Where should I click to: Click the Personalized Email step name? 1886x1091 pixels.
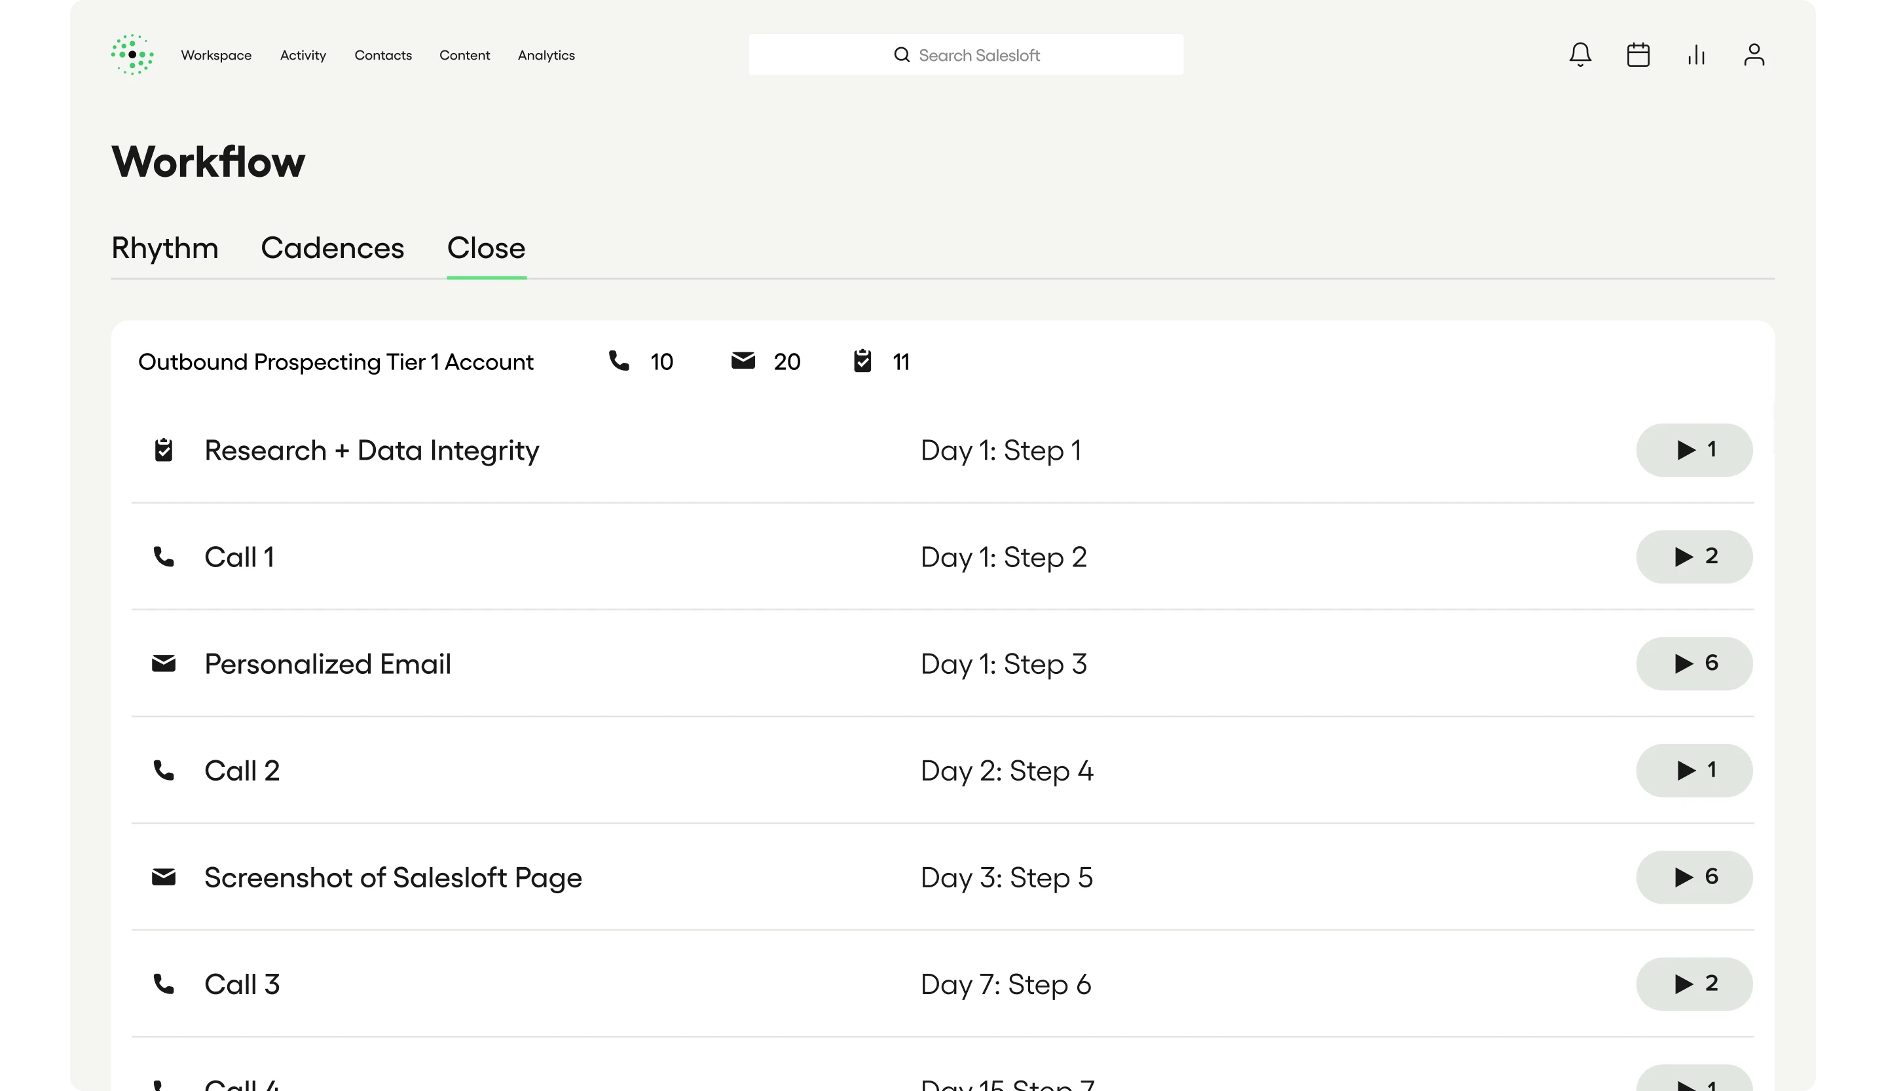(x=328, y=665)
